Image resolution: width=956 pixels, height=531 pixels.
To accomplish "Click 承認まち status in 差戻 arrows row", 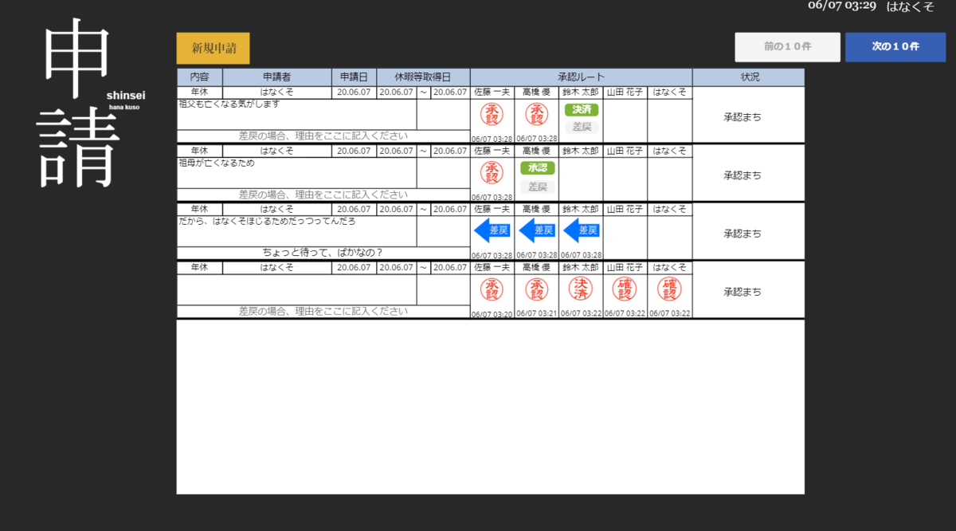I will point(742,234).
